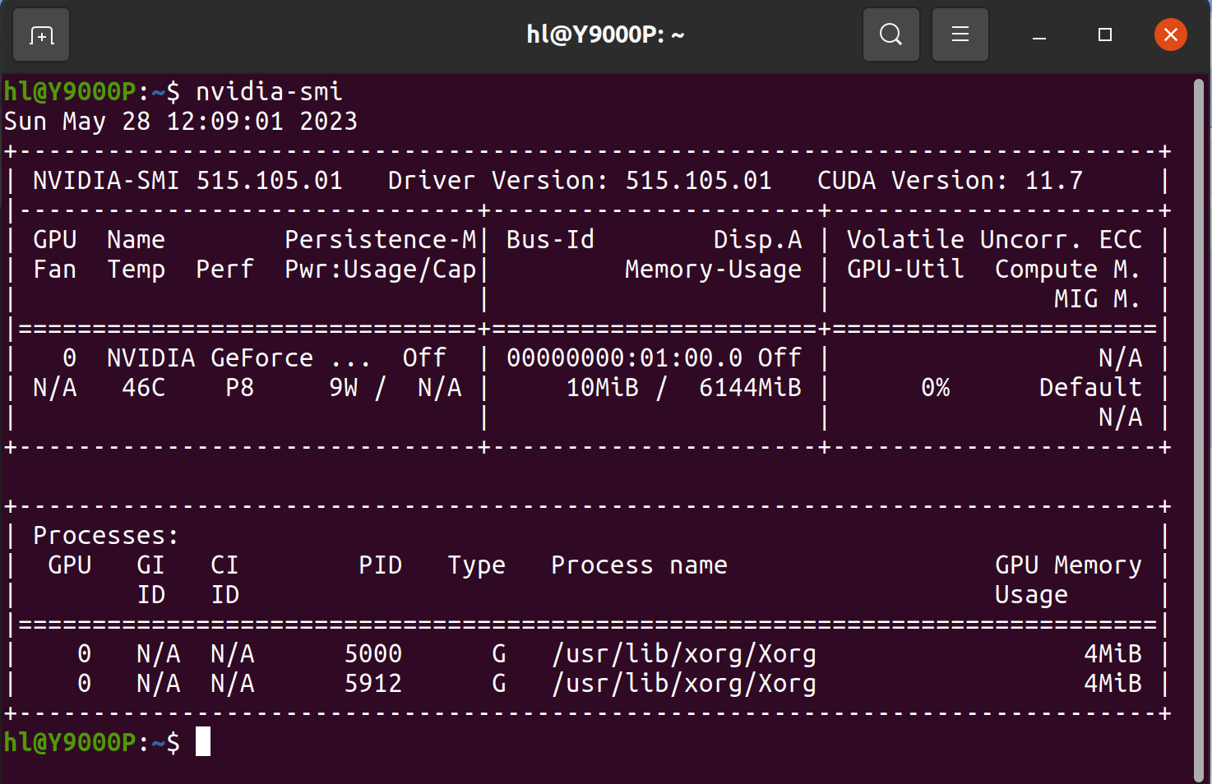This screenshot has height=784, width=1212.
Task: Maximize the terminal window
Action: 1105,35
